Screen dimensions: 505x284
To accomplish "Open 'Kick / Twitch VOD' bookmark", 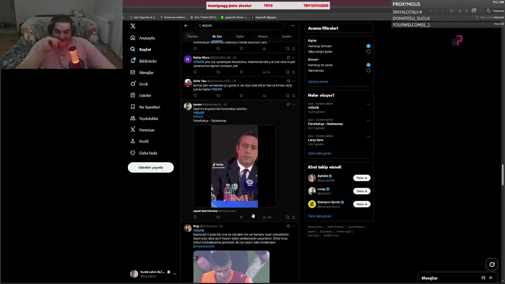I will click(204, 17).
